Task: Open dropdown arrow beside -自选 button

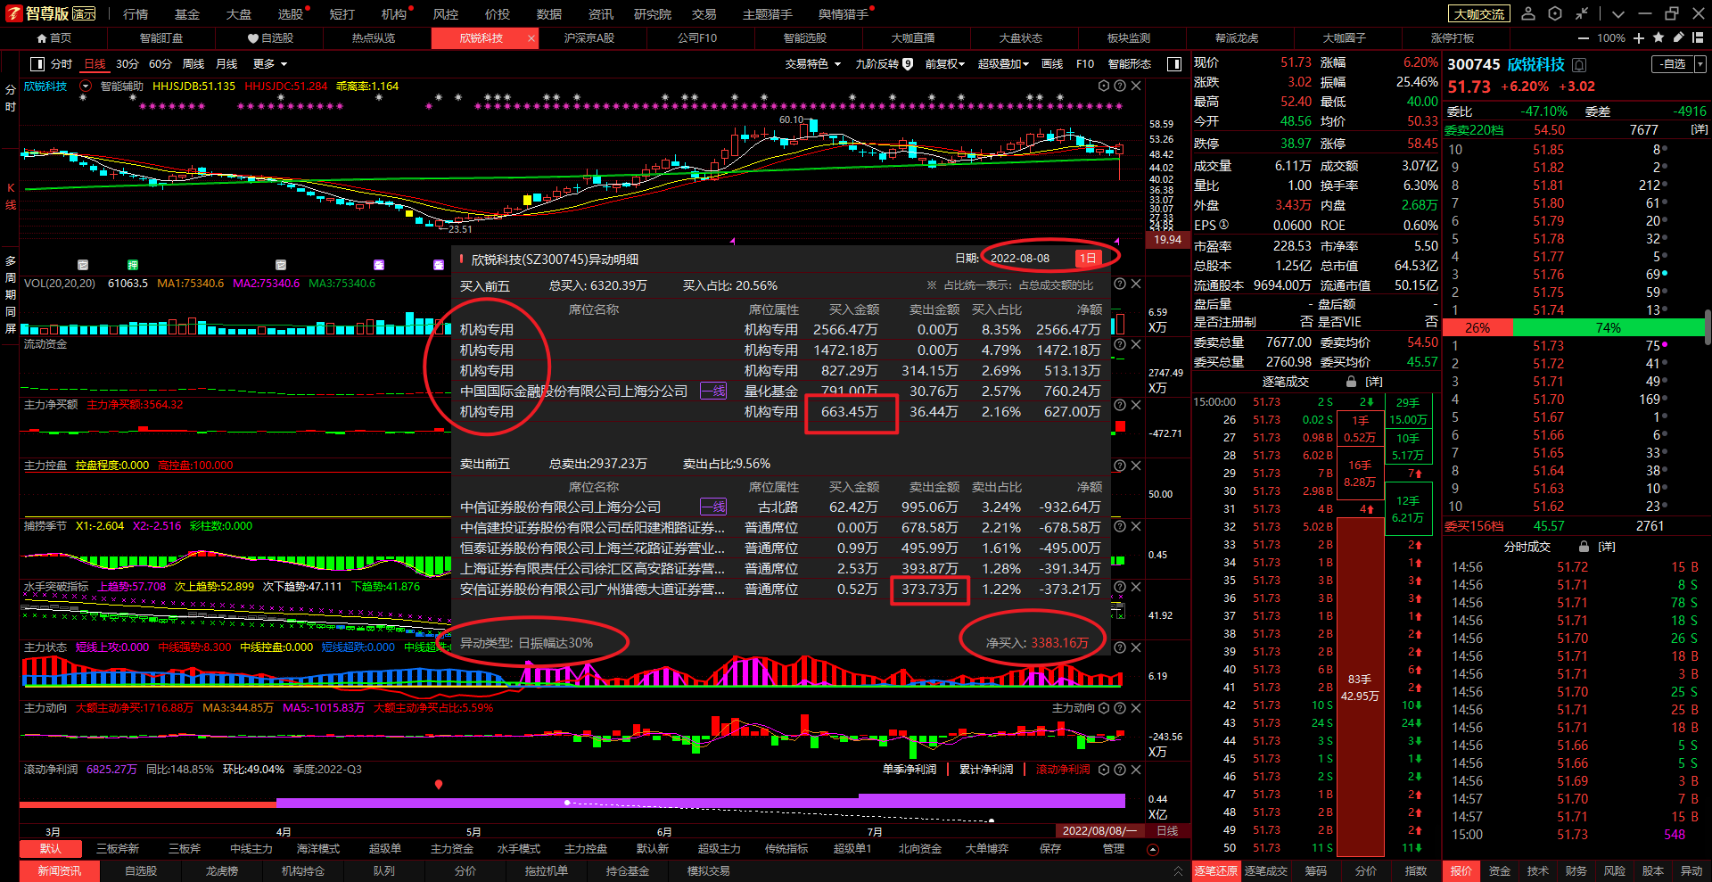Action: pos(1700,64)
